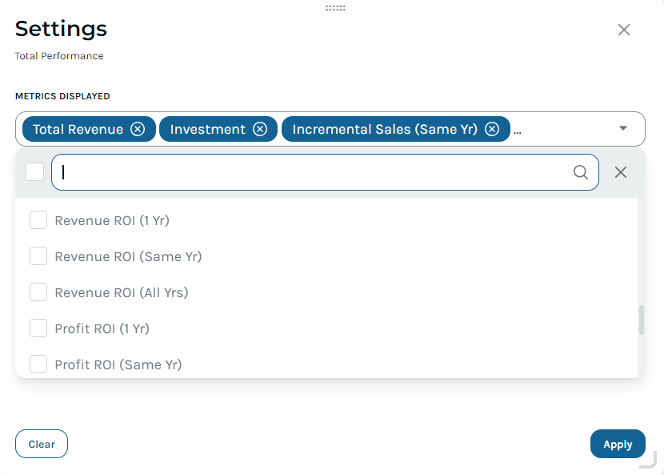Remove the Investment metric chip
Screen dimensions: 664x475
tap(259, 129)
